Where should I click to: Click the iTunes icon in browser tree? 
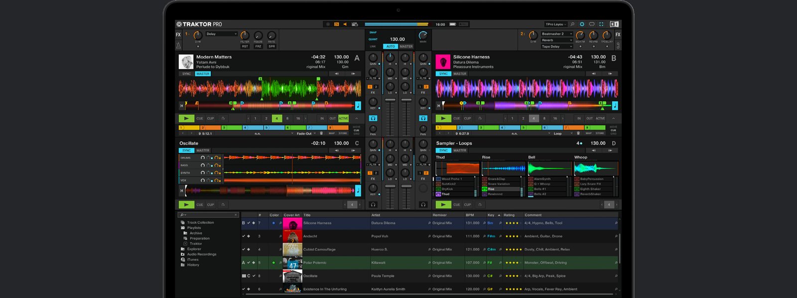point(183,259)
